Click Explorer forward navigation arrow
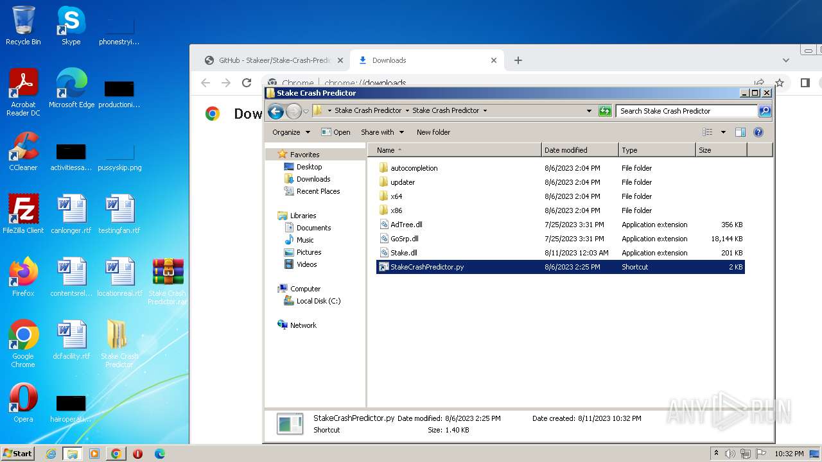This screenshot has width=822, height=462. click(x=293, y=111)
